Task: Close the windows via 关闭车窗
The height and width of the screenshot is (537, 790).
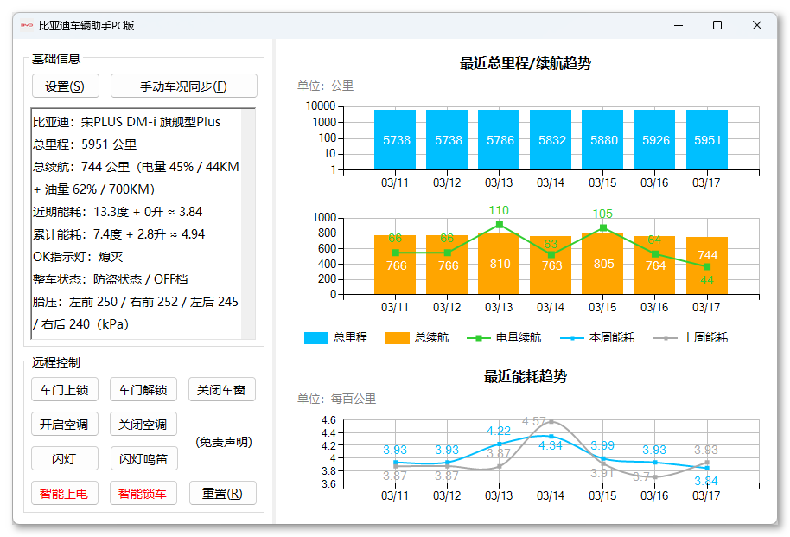Action: tap(223, 389)
